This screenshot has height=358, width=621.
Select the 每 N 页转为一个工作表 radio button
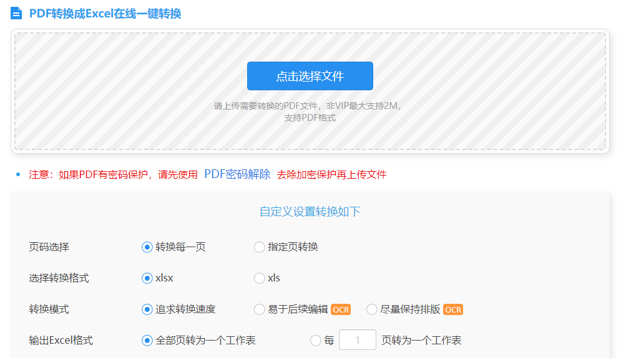(x=316, y=341)
